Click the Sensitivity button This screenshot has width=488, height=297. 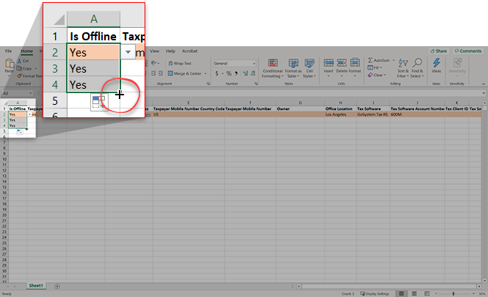(x=457, y=66)
